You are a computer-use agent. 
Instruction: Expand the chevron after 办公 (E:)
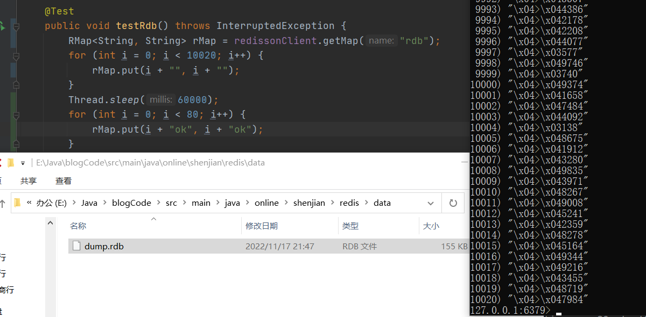(x=74, y=203)
